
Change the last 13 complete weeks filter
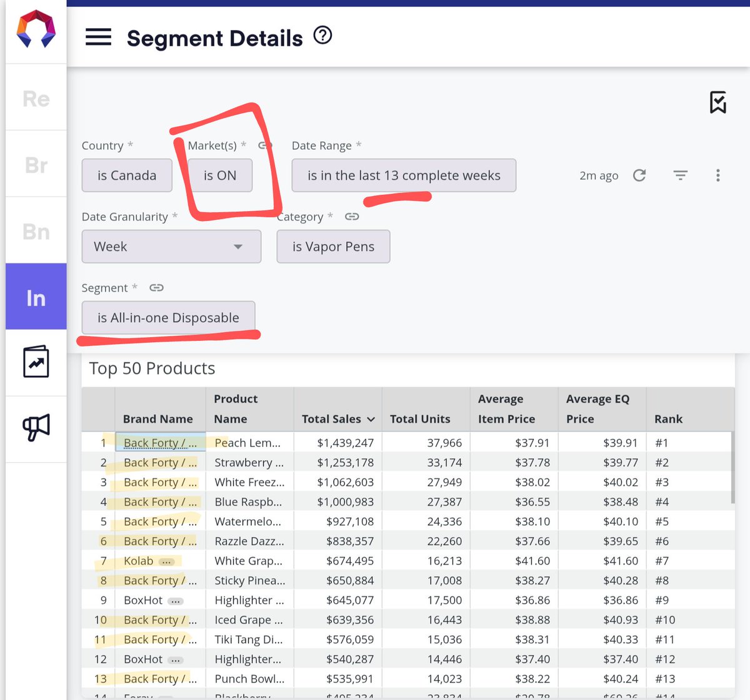[404, 175]
